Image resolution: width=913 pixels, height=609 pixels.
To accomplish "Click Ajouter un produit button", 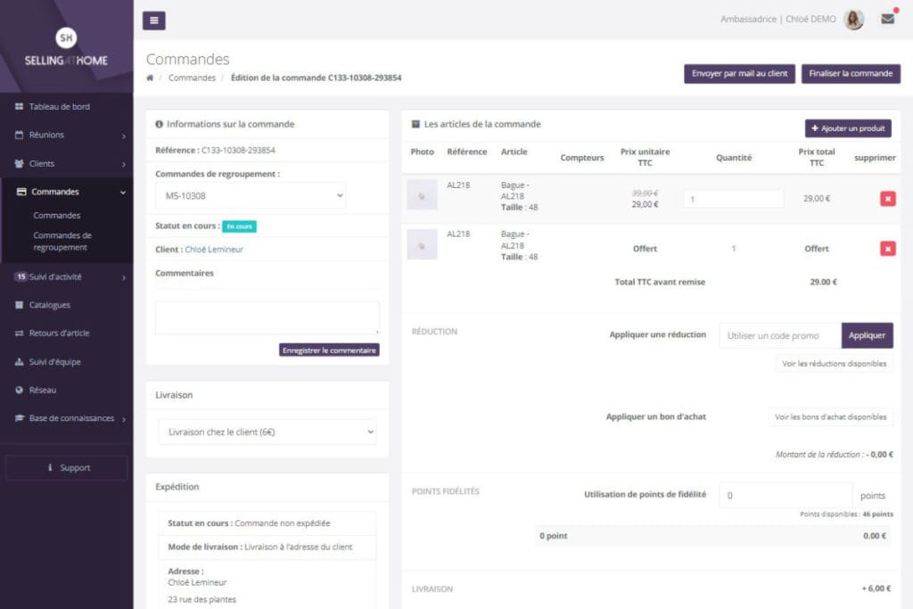I will tap(848, 128).
